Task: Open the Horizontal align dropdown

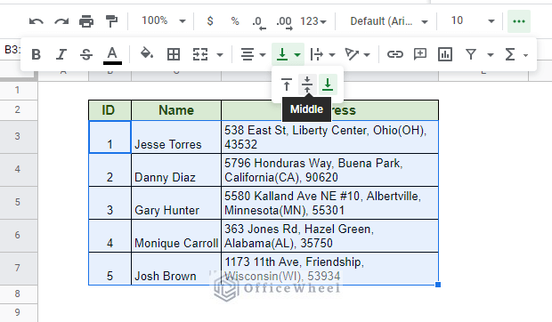Action: (x=253, y=54)
